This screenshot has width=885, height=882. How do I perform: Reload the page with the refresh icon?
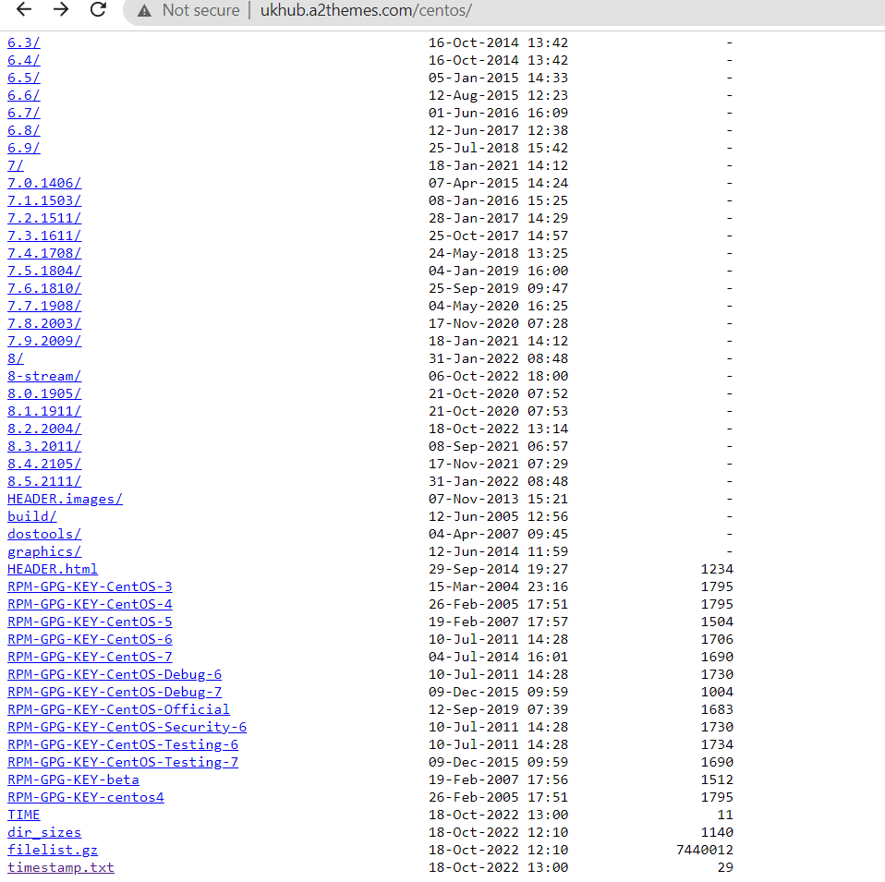98,9
